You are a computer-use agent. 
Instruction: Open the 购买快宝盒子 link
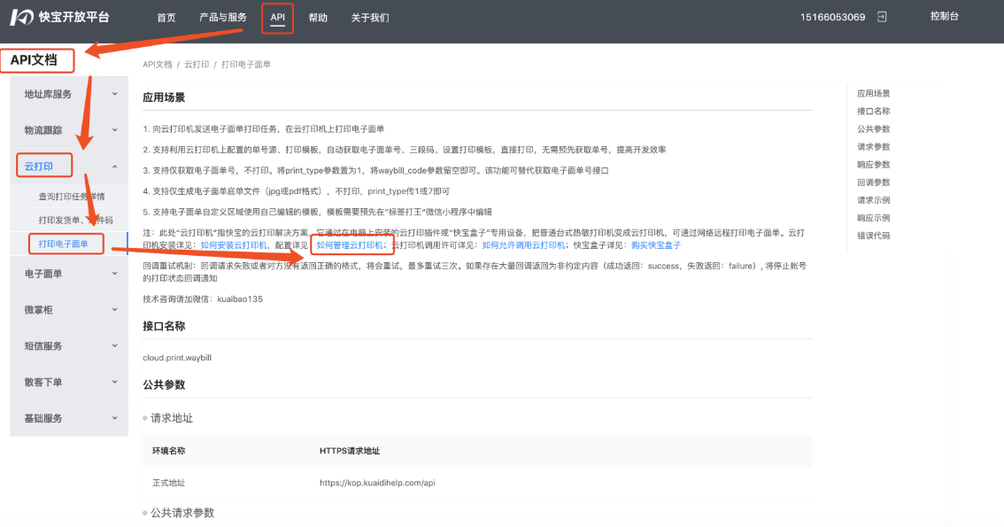point(655,245)
